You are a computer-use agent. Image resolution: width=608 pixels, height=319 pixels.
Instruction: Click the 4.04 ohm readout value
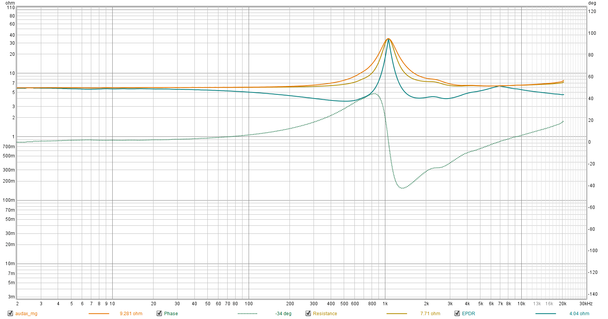pos(579,314)
